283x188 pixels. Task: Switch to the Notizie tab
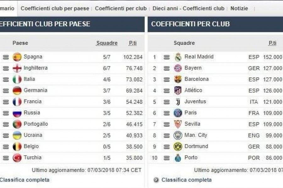[239, 8]
